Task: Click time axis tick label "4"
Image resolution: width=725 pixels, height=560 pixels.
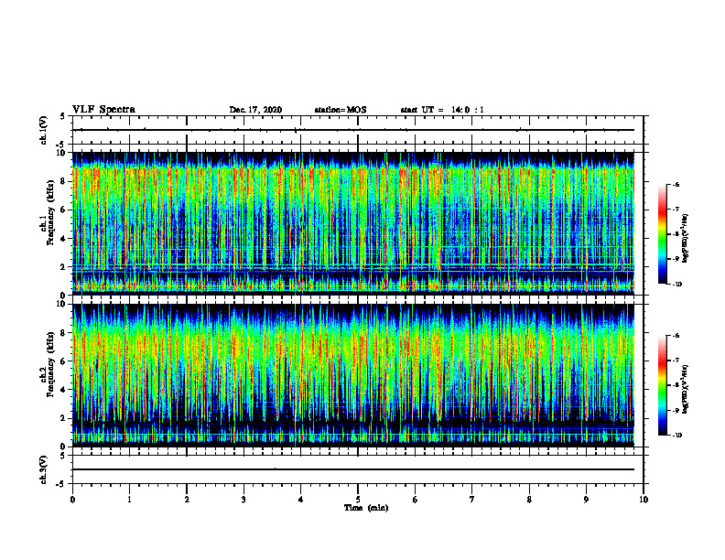Action: (x=301, y=500)
